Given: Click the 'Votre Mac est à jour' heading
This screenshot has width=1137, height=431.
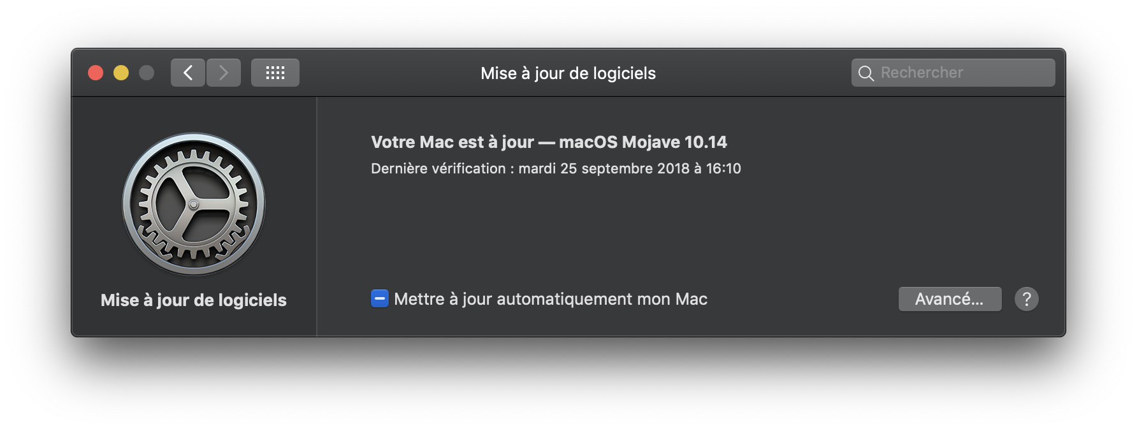Looking at the screenshot, I should [453, 142].
